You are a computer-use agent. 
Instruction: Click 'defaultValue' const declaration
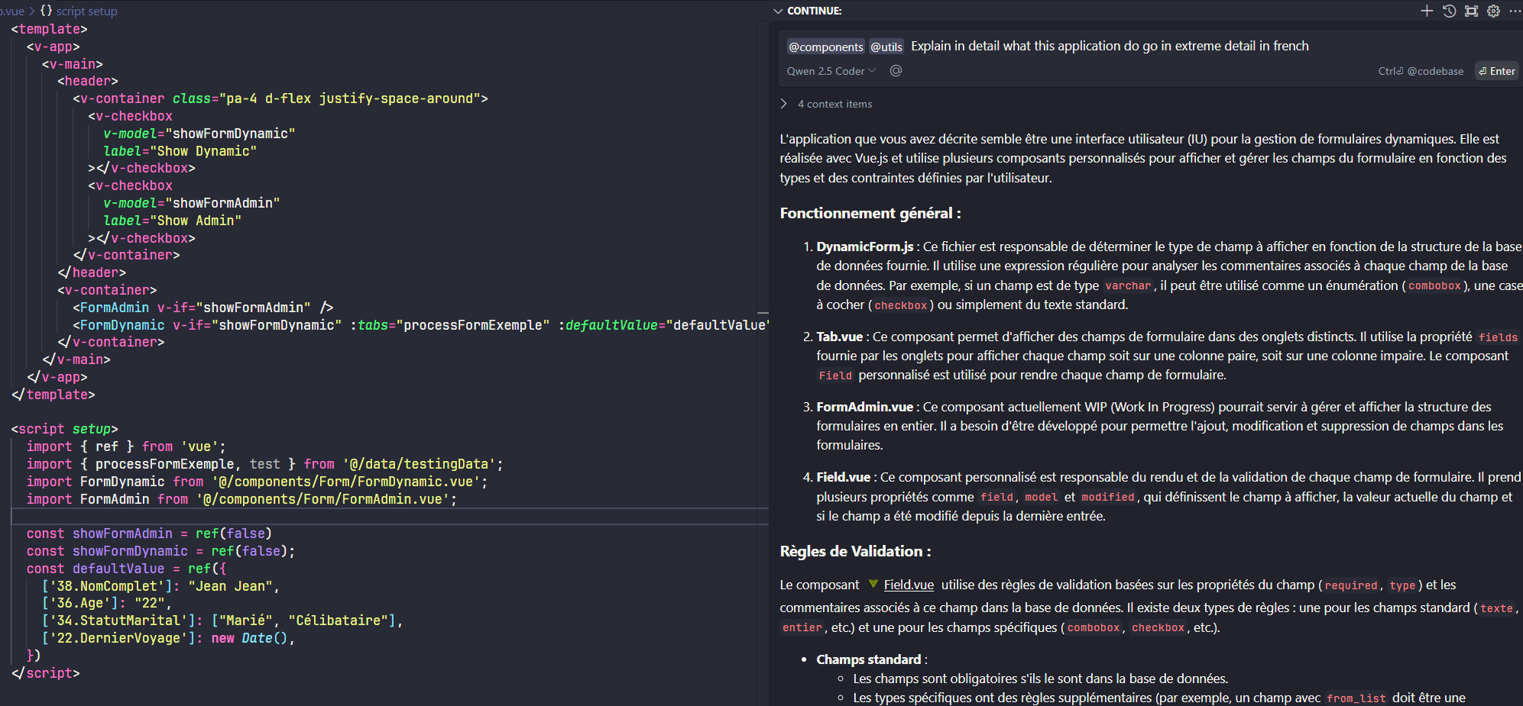[x=118, y=569]
